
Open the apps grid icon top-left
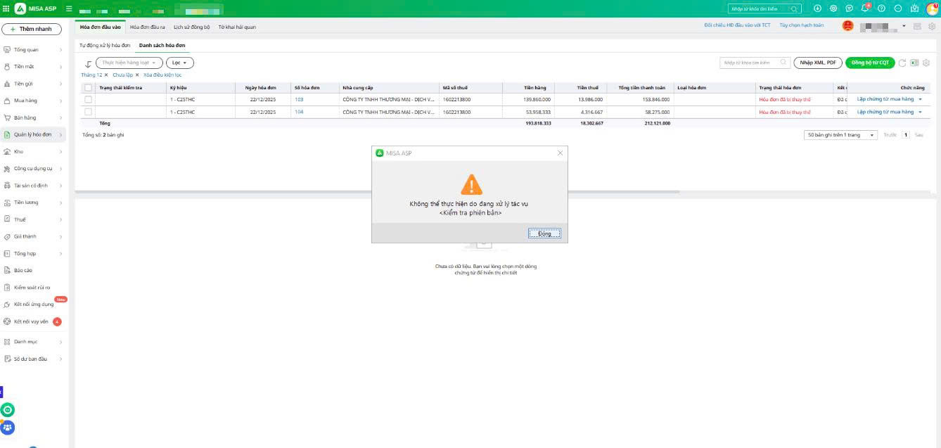pos(6,8)
